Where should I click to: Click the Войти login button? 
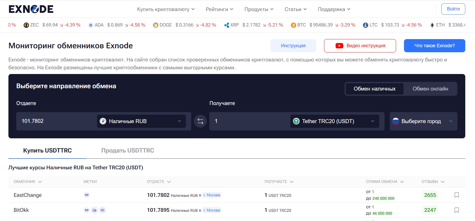[x=453, y=9]
